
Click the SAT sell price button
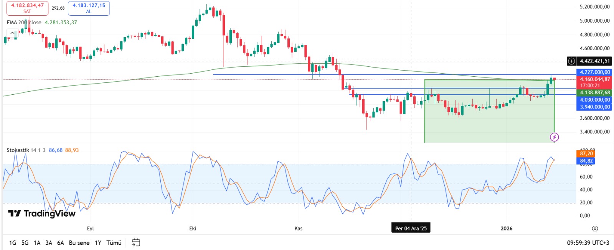click(27, 8)
